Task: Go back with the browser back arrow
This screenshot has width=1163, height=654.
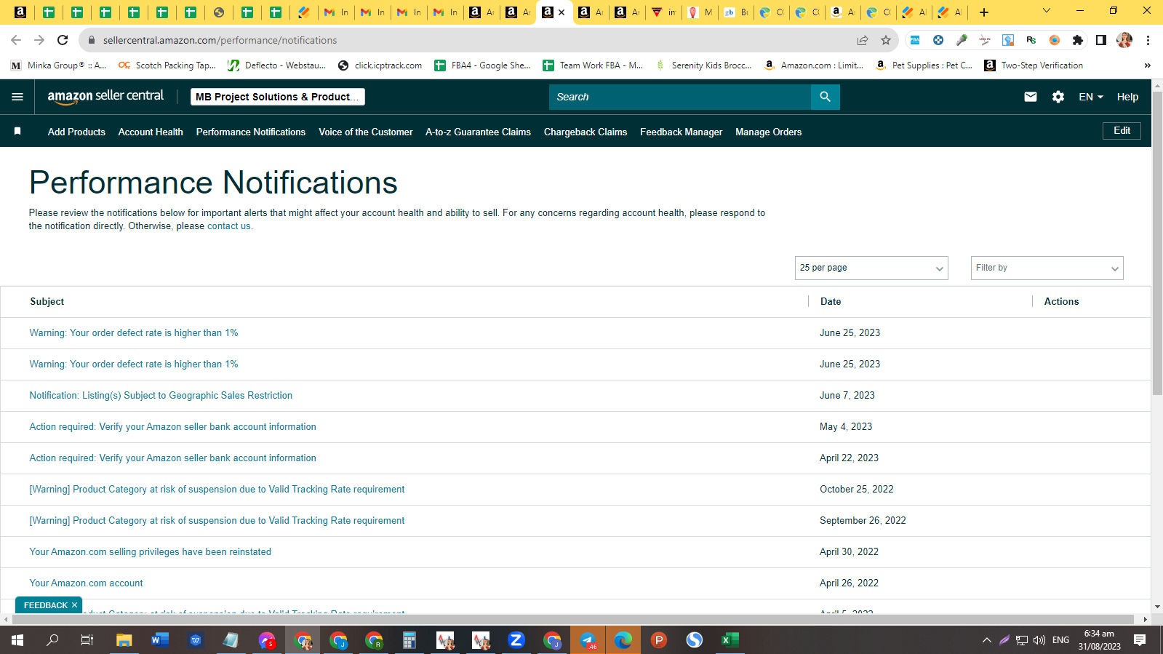Action: [16, 40]
